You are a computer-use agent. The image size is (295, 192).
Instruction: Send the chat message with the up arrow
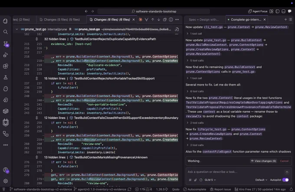pos(287,172)
